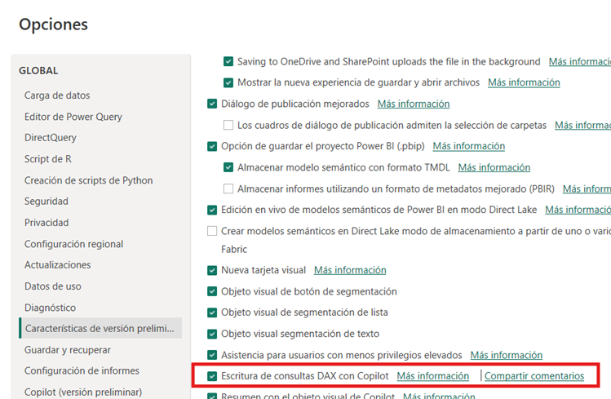
Task: Click Más información for proyecto Power BI (.pbip)
Action: (469, 146)
